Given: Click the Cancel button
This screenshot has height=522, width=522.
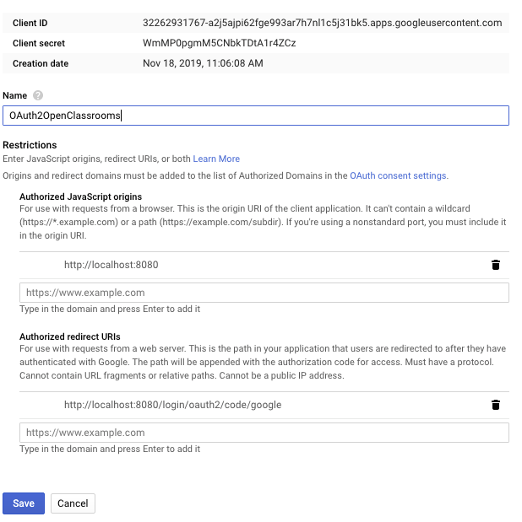Looking at the screenshot, I should [x=73, y=503].
